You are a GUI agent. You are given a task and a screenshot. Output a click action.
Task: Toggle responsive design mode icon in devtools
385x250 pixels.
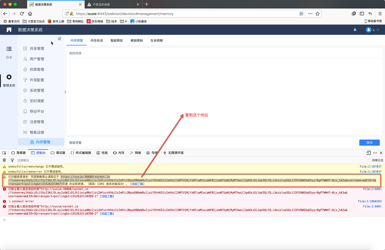tap(369, 153)
